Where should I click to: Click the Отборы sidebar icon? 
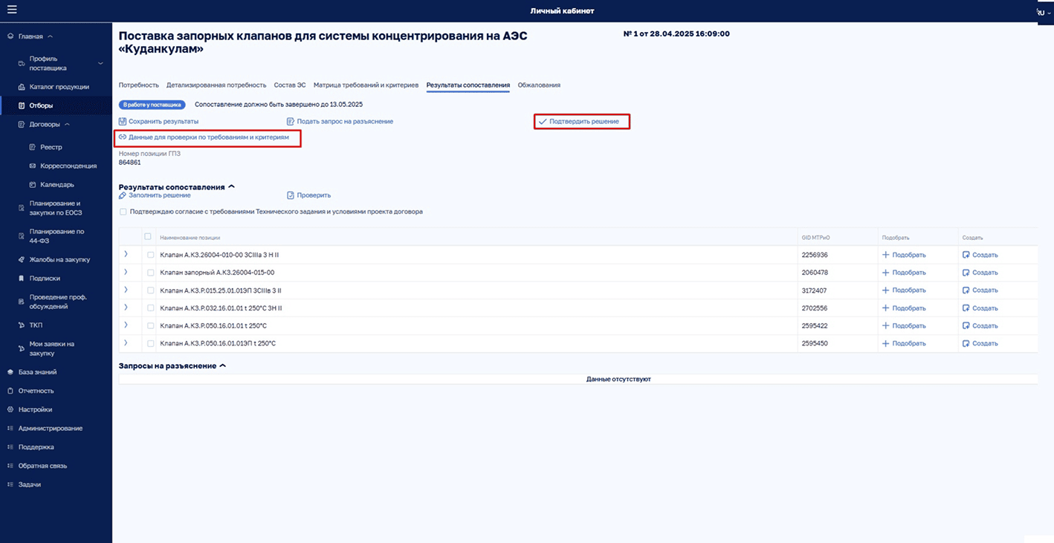(22, 105)
